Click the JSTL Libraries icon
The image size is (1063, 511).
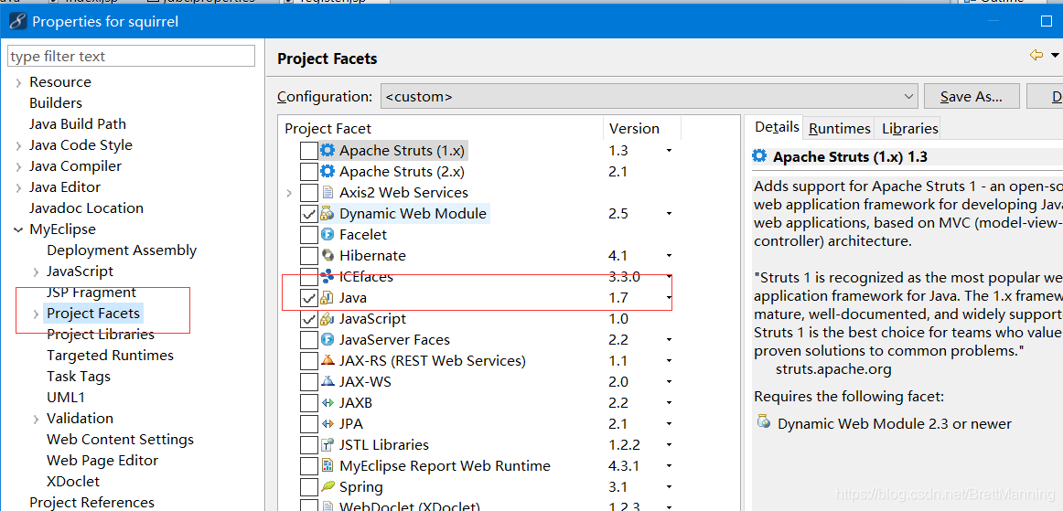click(327, 444)
